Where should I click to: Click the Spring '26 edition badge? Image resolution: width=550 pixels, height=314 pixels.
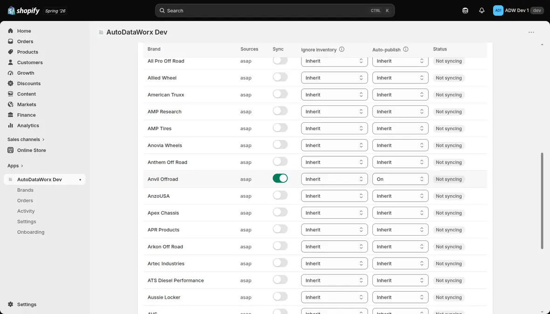point(55,11)
